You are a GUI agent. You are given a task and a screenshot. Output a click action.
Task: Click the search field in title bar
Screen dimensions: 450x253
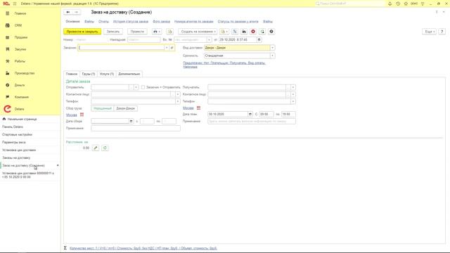point(349,4)
